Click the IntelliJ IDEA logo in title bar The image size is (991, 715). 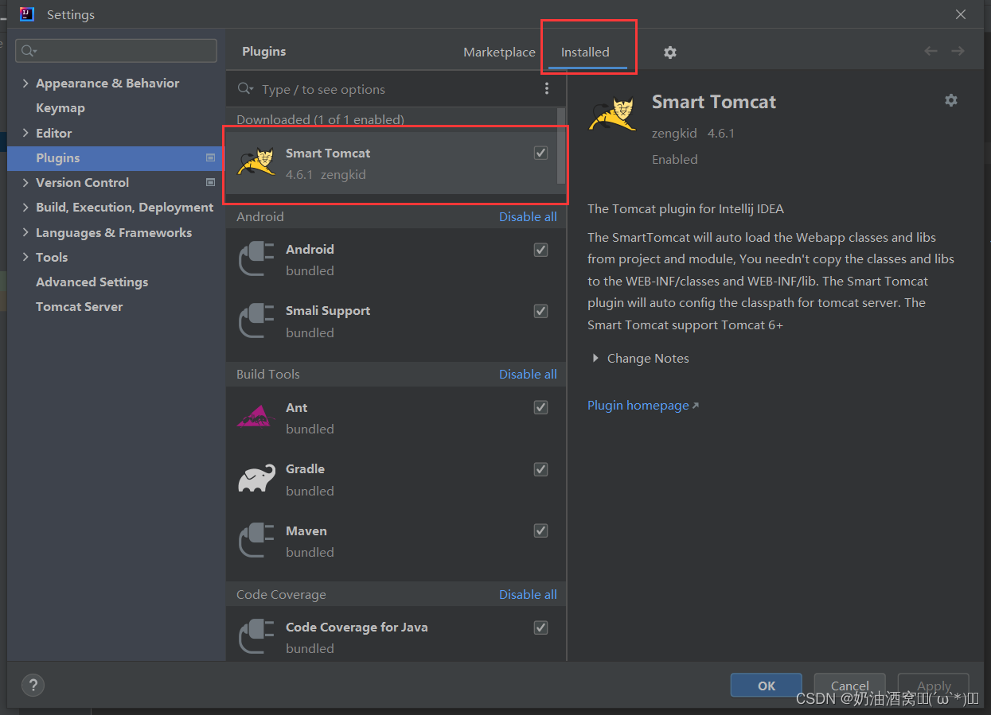[27, 14]
